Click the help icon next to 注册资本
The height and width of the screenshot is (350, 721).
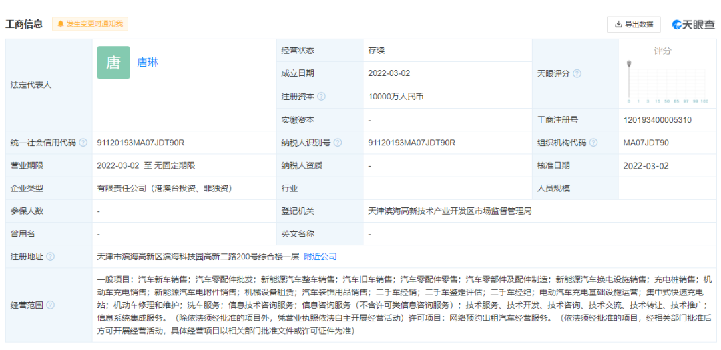point(322,97)
